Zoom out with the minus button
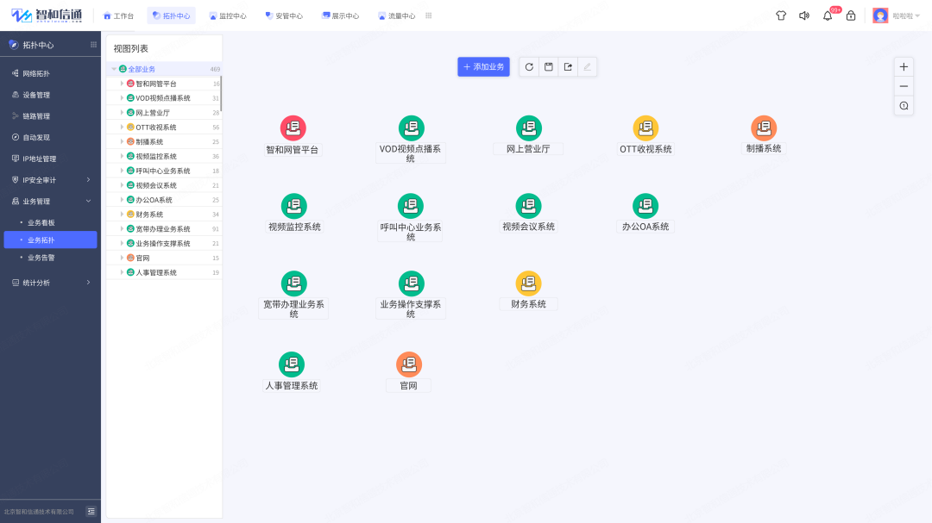Viewport: 932px width, 523px height. point(904,87)
